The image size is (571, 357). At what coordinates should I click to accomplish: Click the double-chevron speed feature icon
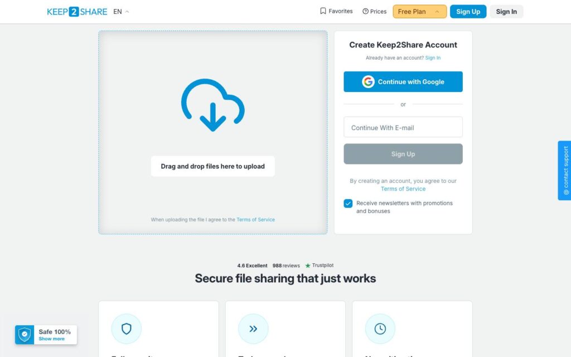[x=253, y=329]
